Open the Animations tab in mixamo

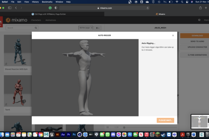(51, 20)
